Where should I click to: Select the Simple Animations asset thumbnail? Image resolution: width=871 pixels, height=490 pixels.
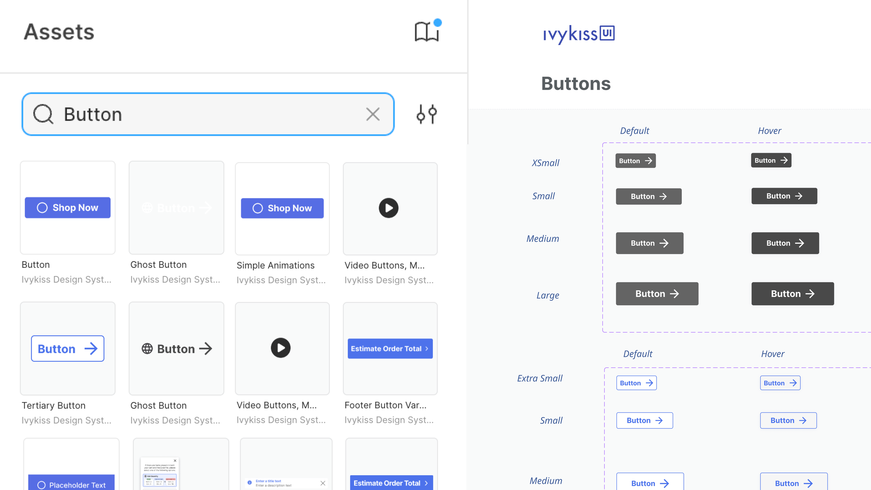(x=282, y=208)
